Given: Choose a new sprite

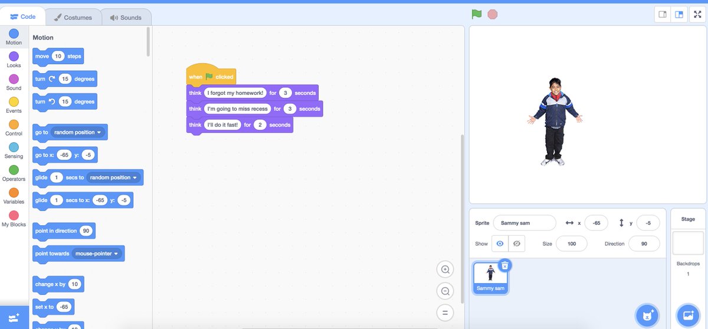Looking at the screenshot, I should 647,316.
